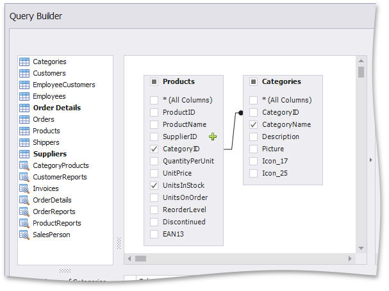Click the SalesPerson view icon
The height and width of the screenshot is (291, 389).
[x=24, y=235]
